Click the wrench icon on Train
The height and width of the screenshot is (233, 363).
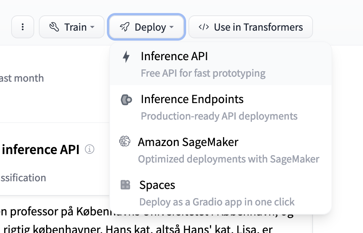point(54,27)
